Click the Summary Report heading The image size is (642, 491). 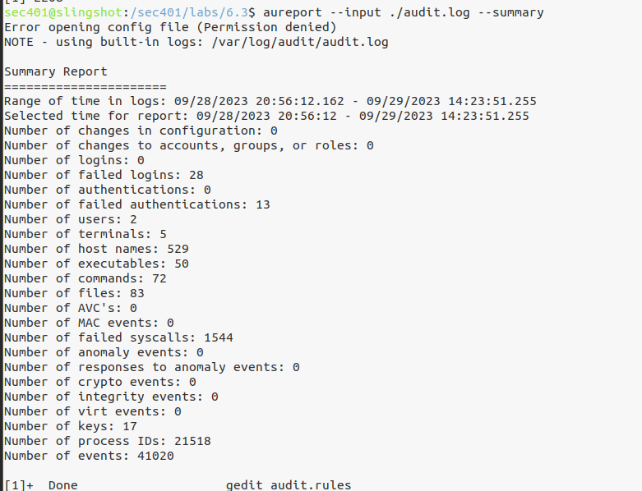tap(56, 71)
